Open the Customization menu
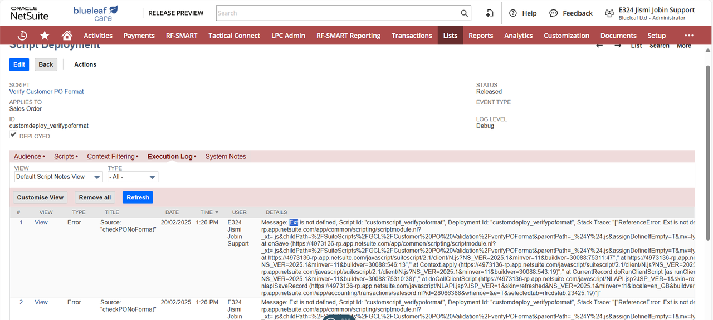 (x=566, y=36)
